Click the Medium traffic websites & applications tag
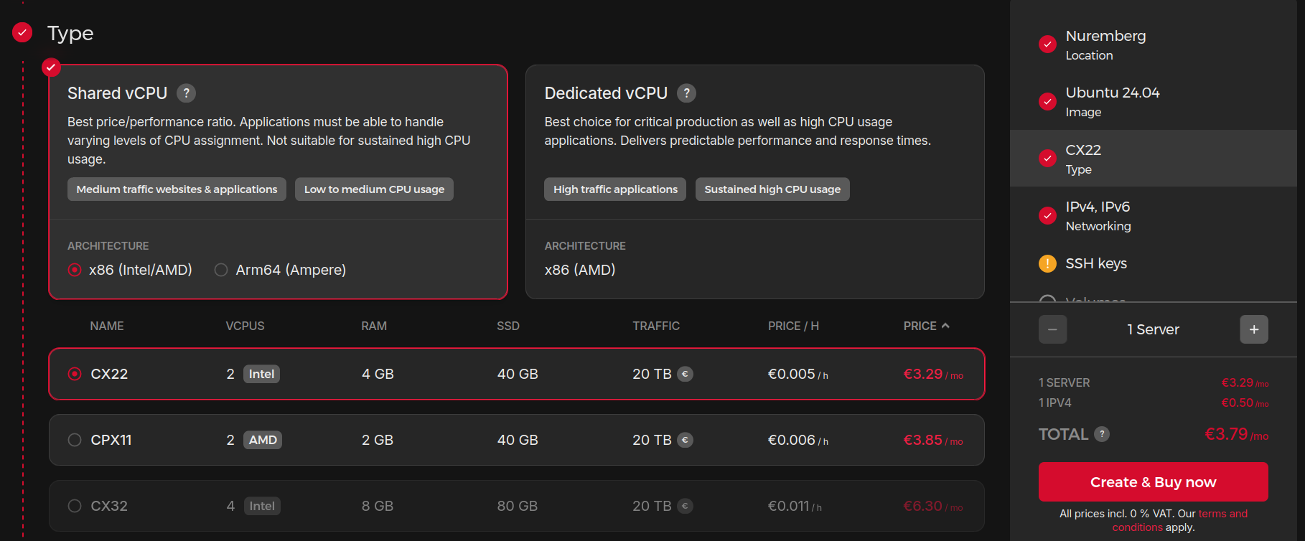1305x541 pixels. tap(177, 189)
